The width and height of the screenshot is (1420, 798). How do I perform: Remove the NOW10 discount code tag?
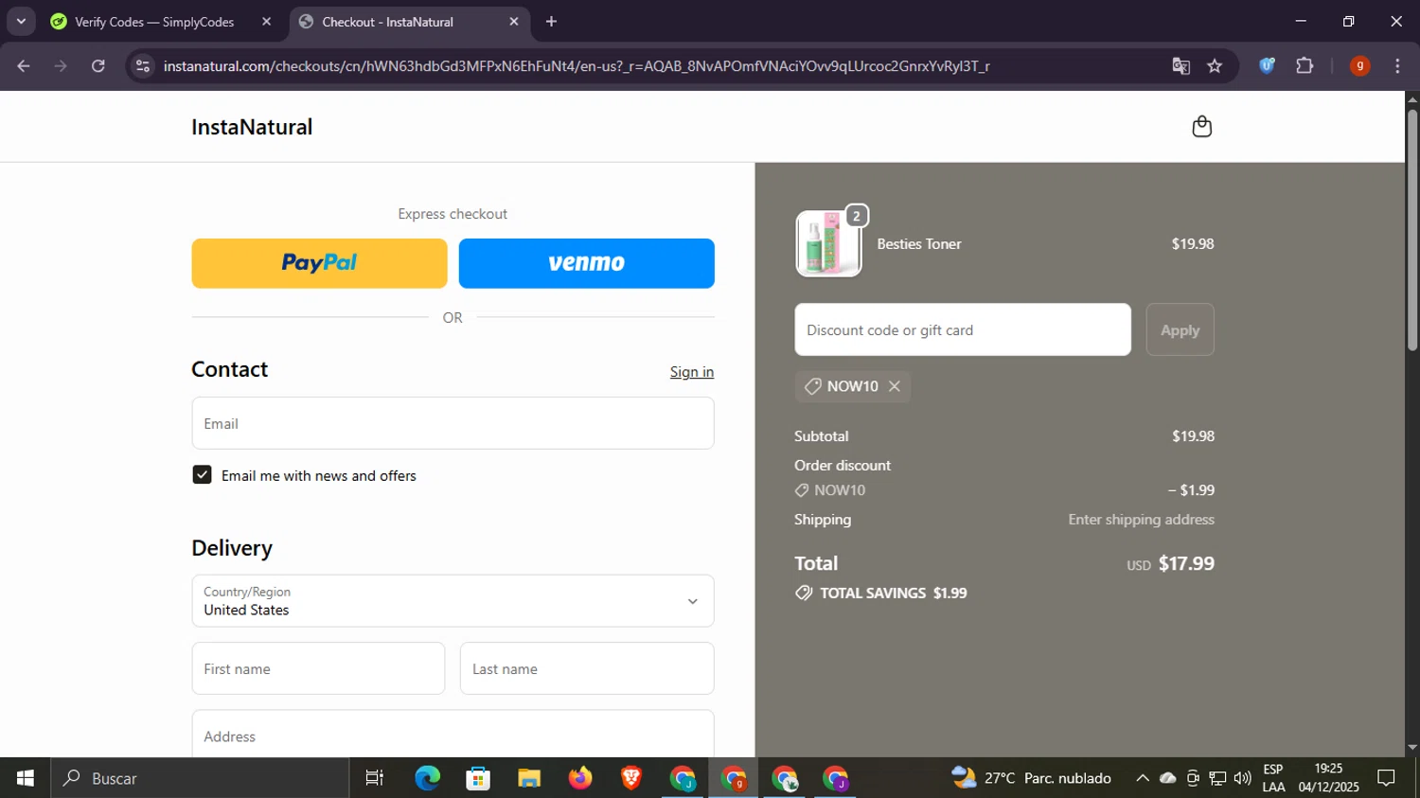894,386
